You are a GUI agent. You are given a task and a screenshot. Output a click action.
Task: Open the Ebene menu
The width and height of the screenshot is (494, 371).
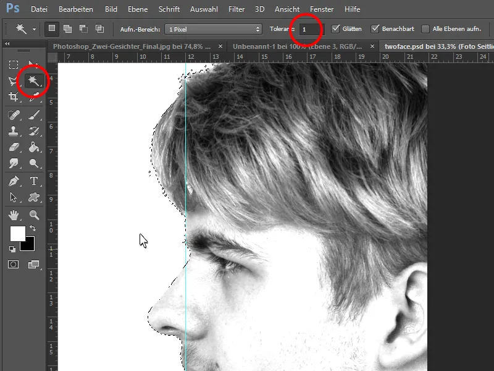click(x=138, y=9)
